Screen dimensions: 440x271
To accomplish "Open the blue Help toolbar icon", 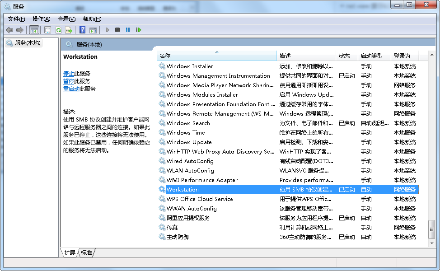I will pyautogui.click(x=82, y=30).
